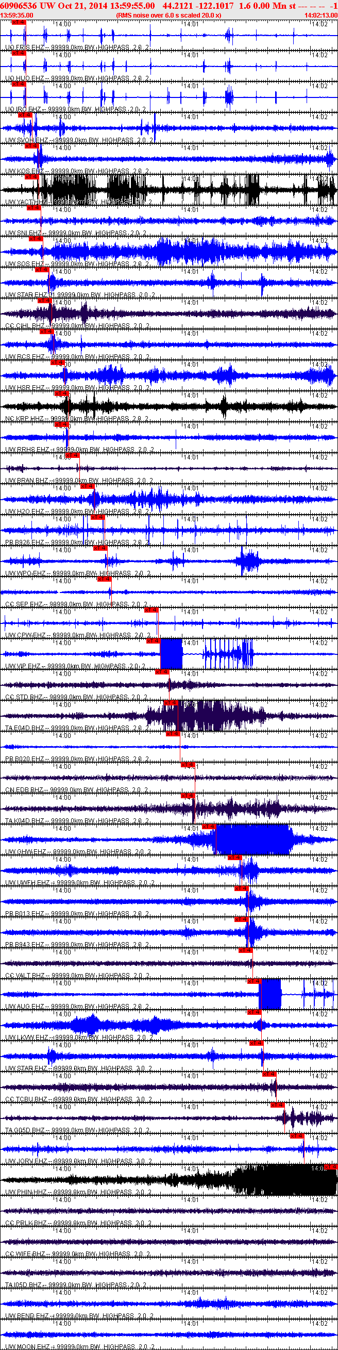The width and height of the screenshot is (338, 1350).
Task: Select the UW.MOON.EHZ station label
Action: click(x=79, y=1346)
